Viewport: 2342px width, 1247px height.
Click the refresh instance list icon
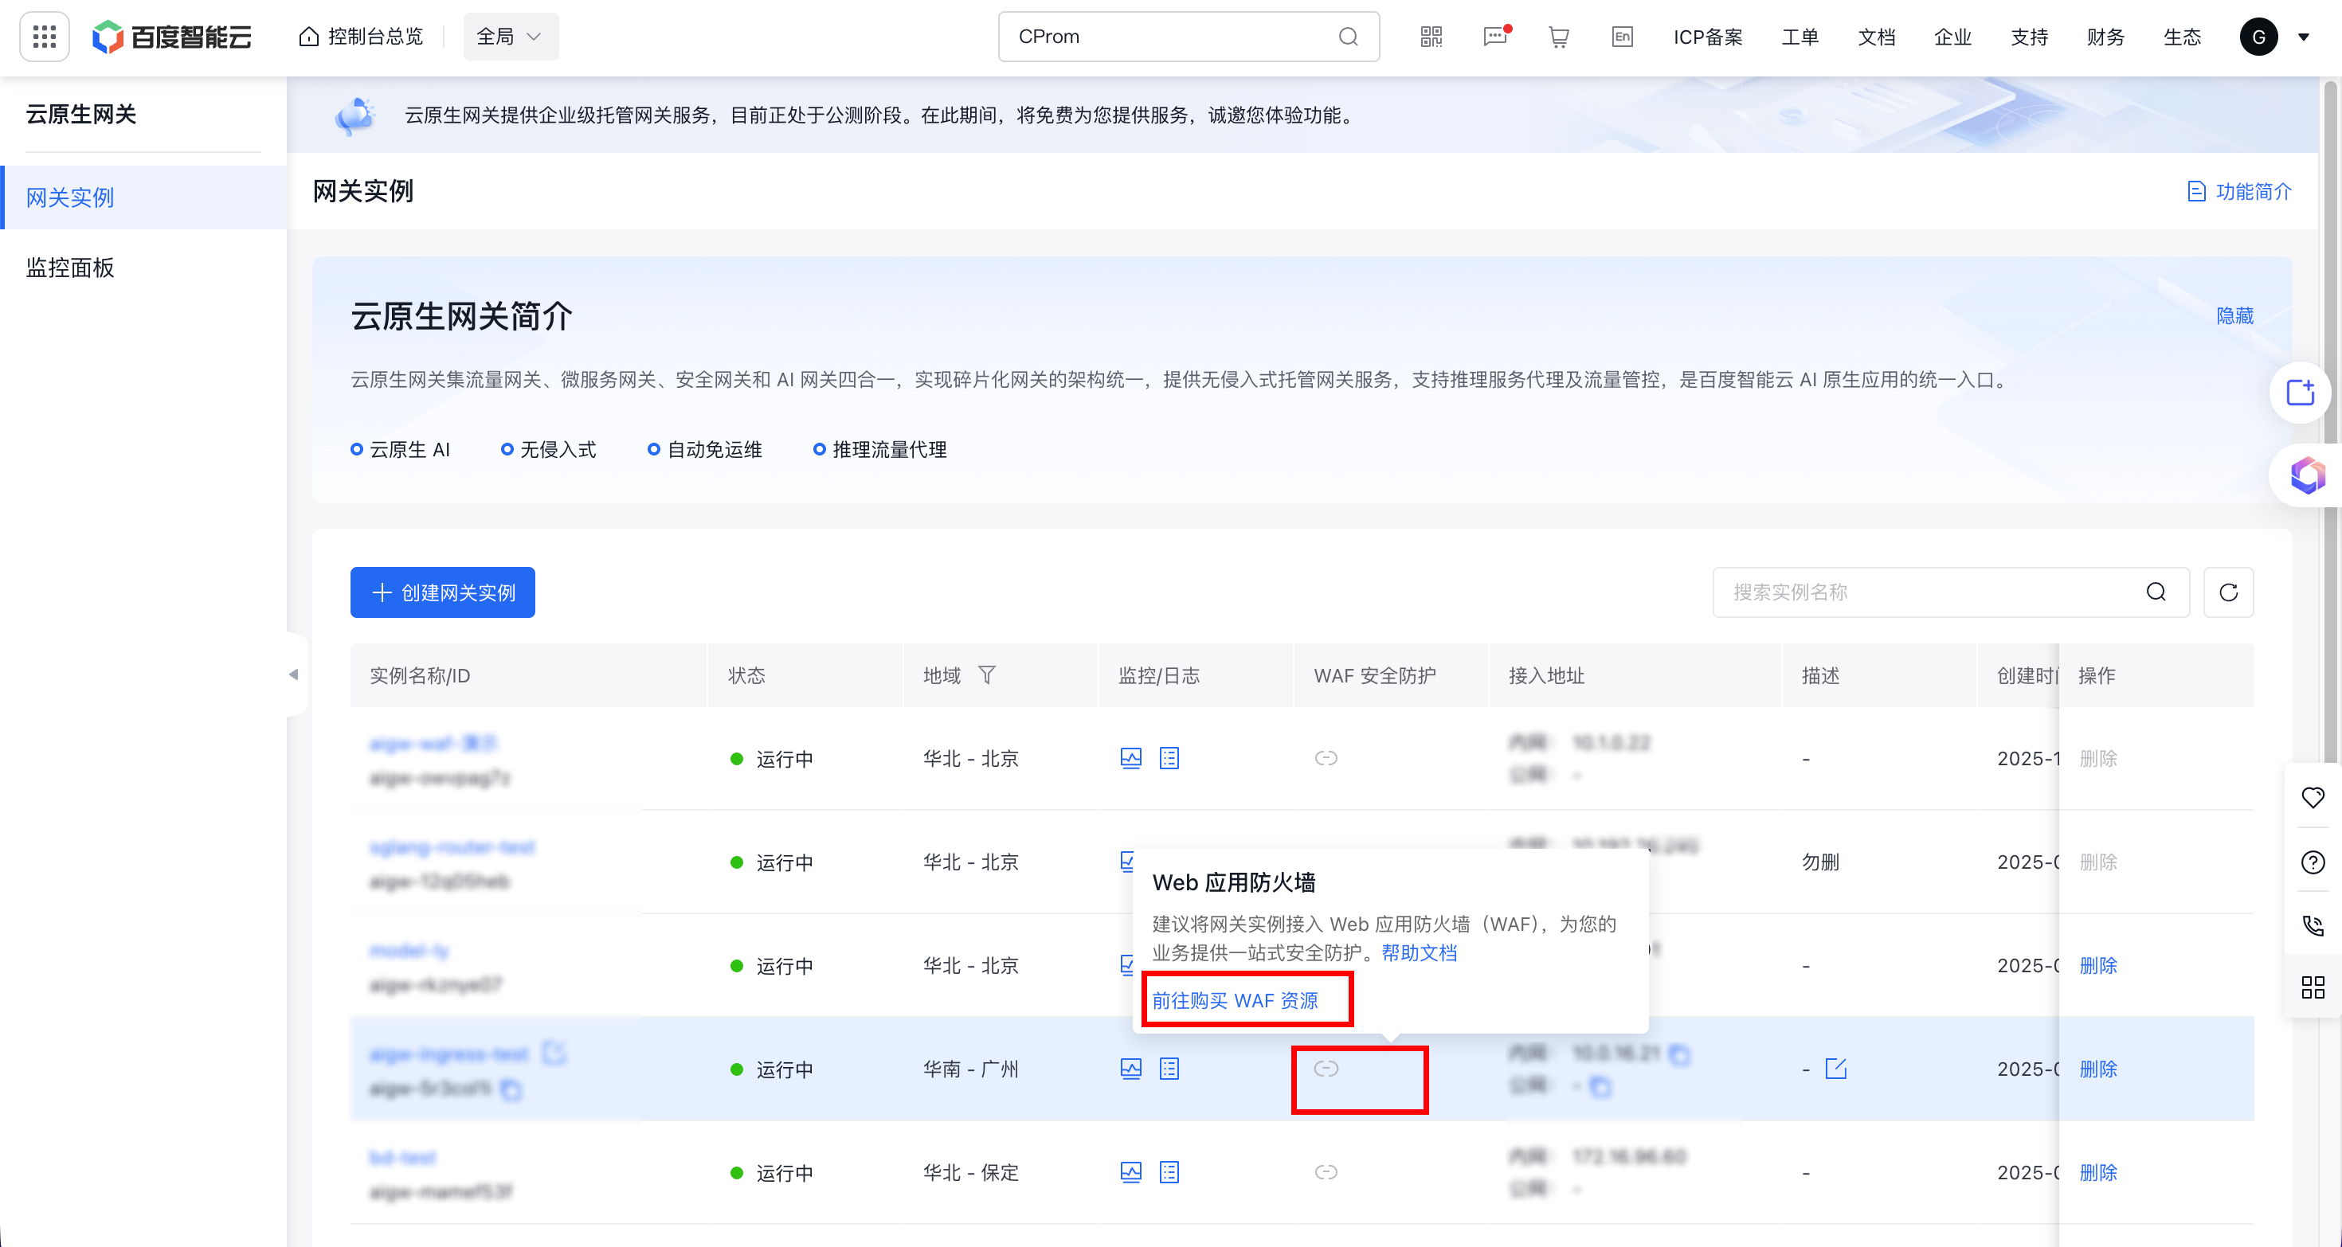pyautogui.click(x=2227, y=592)
